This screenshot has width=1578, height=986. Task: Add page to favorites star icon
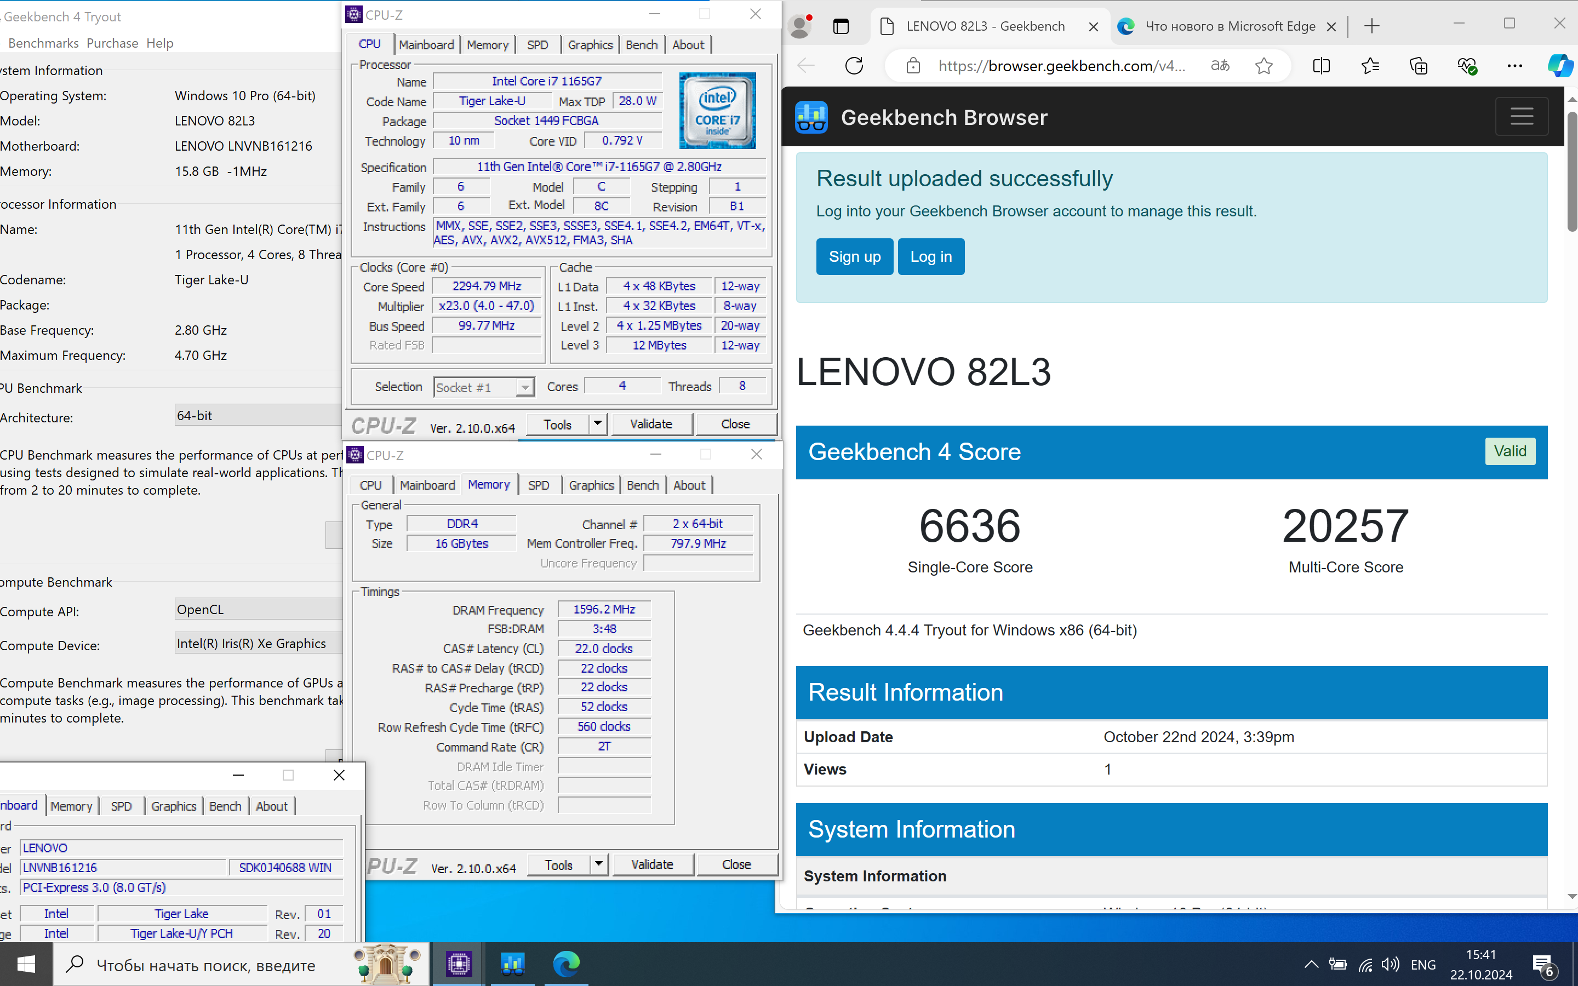pyautogui.click(x=1263, y=66)
